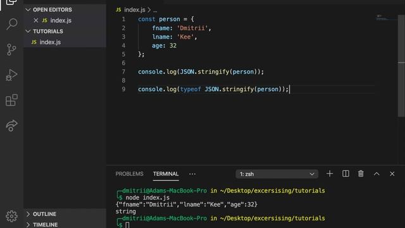Screen dimensions: 405x228
Task: Open index.js in Tutorials folder
Action: (x=50, y=42)
